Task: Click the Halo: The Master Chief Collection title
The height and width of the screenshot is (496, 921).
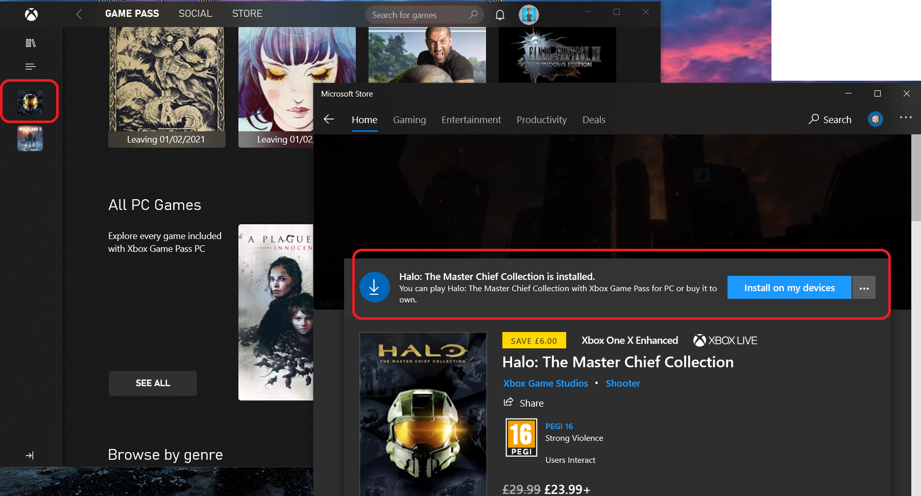Action: click(618, 362)
